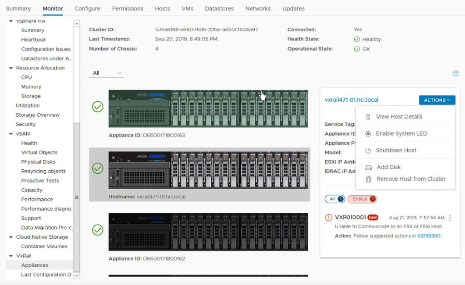Select Resyncing objects under vSAN

point(43,171)
